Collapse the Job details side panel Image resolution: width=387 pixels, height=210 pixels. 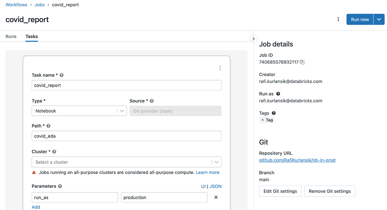point(253,39)
